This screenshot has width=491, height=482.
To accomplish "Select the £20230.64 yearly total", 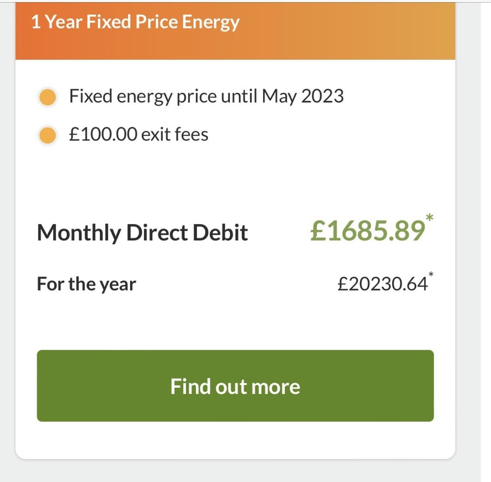I will (382, 284).
